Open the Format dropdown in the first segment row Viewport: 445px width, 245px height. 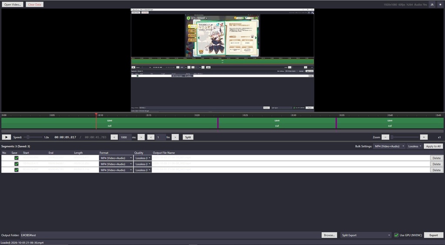(116, 158)
